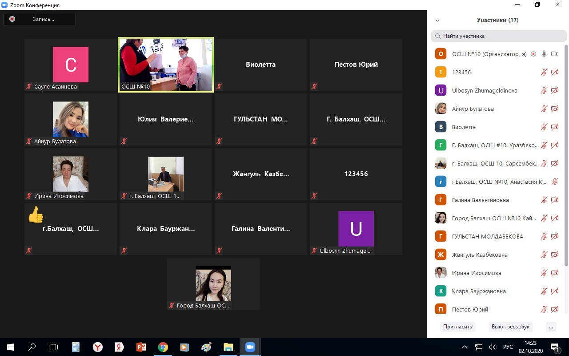
Task: Click the organizer's camera icon
Action: [x=554, y=54]
